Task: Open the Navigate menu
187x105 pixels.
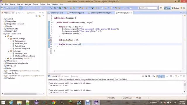Action: 28,4
